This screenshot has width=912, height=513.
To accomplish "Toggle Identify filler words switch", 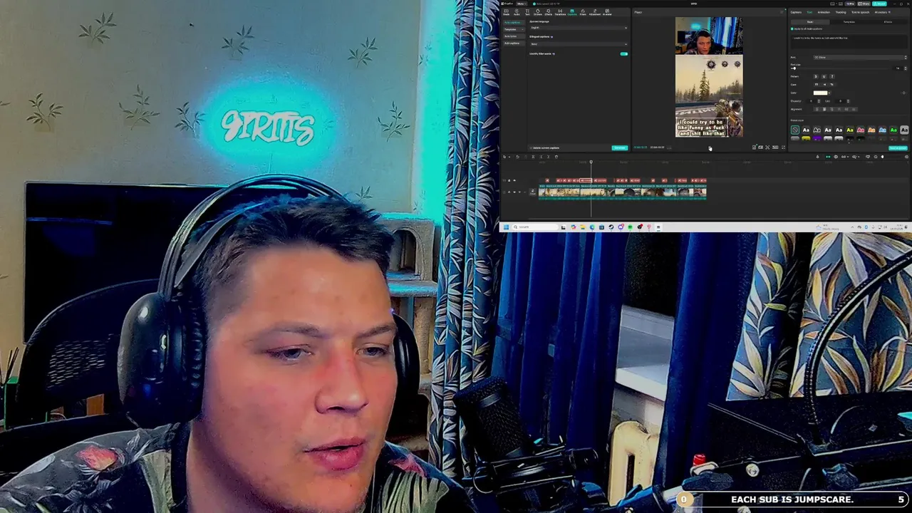I will coord(623,54).
